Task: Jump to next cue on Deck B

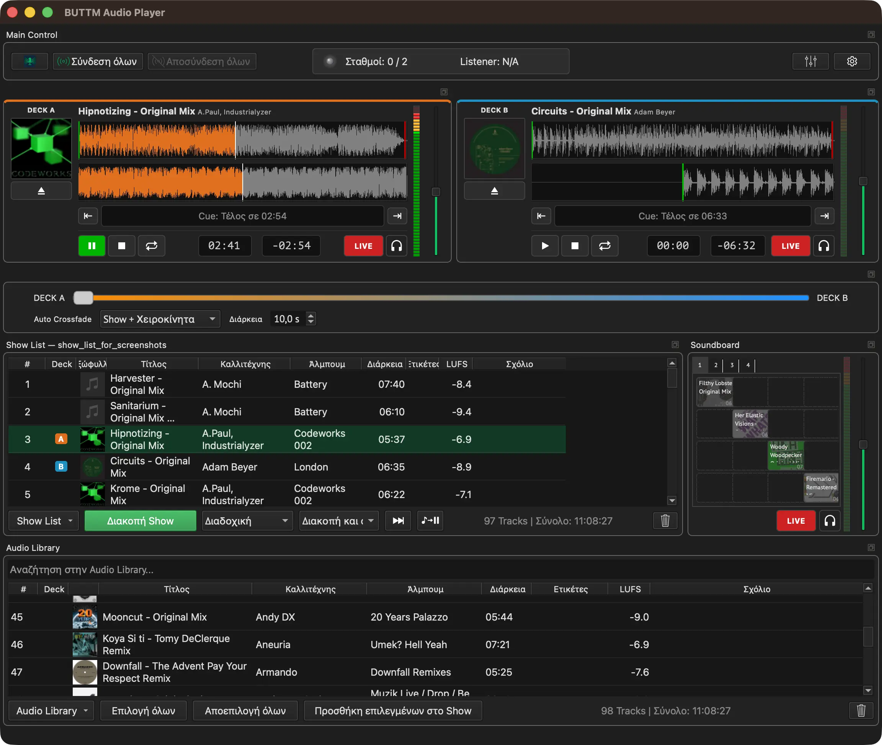Action: pos(824,216)
